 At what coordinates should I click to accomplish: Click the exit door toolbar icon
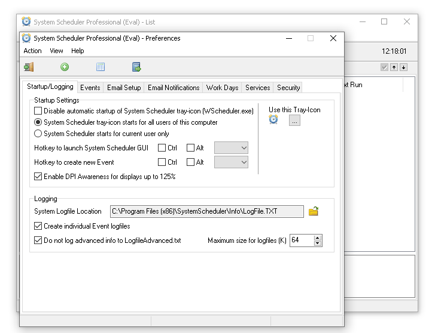coord(29,67)
